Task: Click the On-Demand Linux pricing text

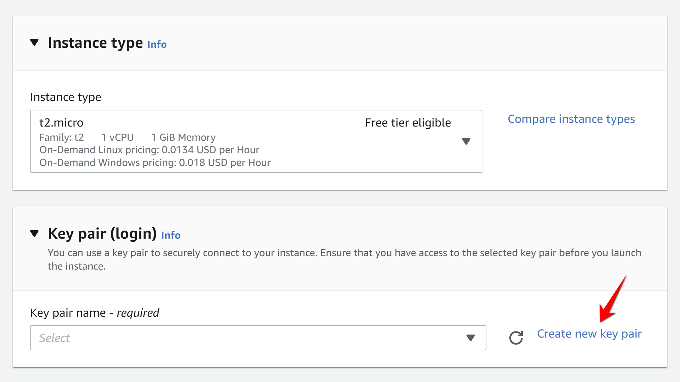Action: (x=149, y=150)
